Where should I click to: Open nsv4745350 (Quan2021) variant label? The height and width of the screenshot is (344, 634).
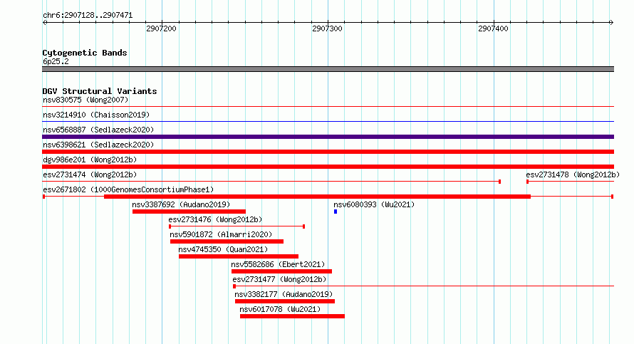pyautogui.click(x=223, y=249)
